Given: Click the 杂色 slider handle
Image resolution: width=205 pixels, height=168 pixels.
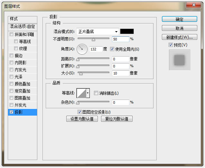Looking at the screenshot, I should click(78, 103).
